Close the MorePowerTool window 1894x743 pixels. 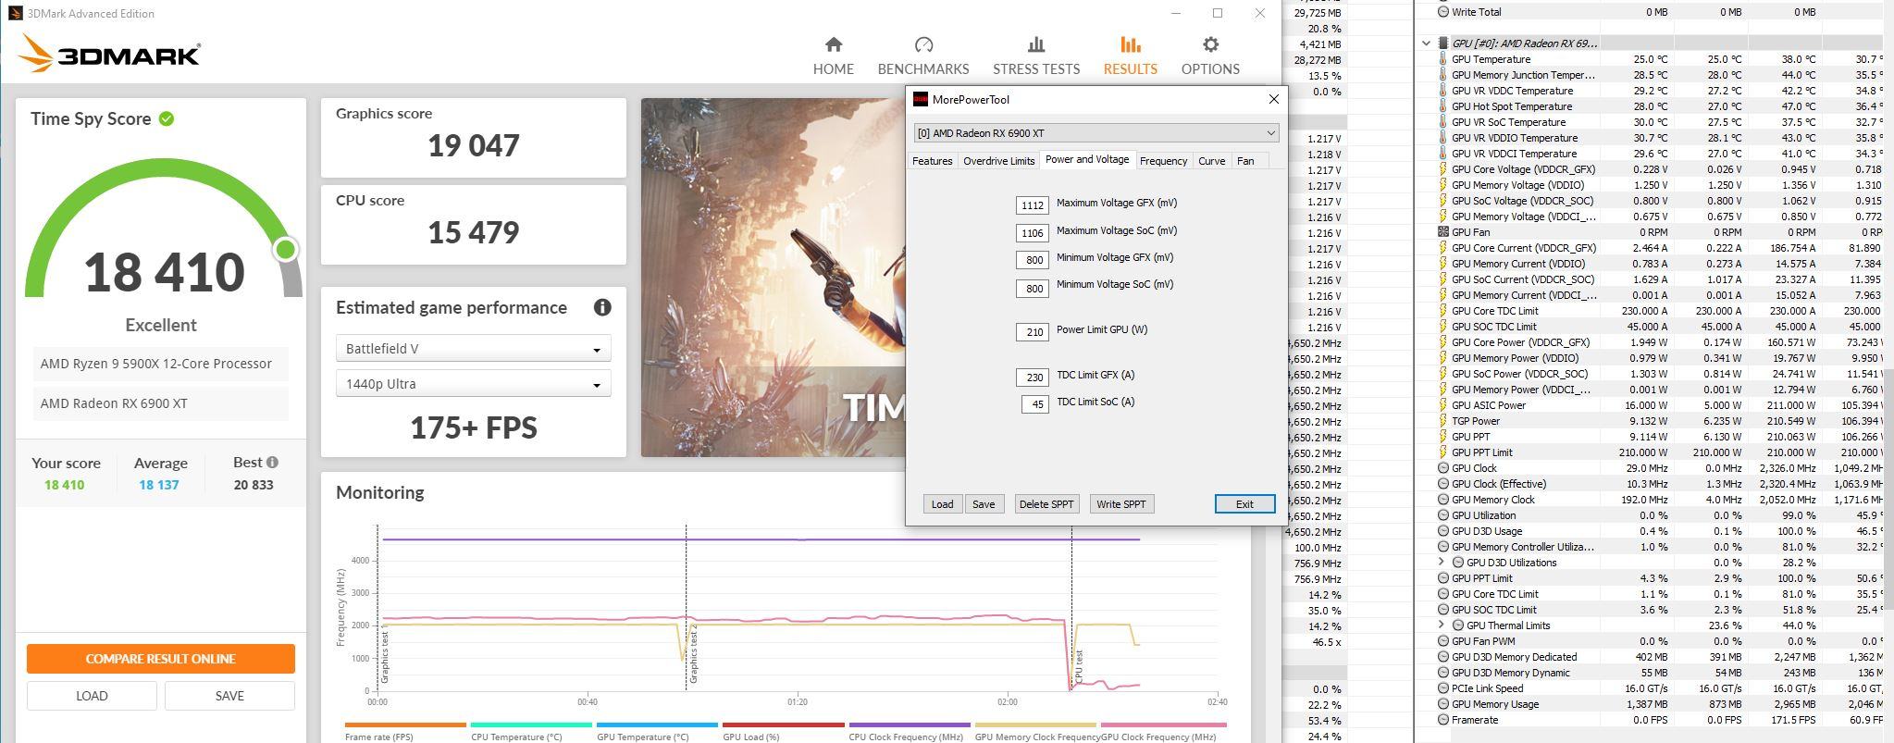click(x=1273, y=99)
